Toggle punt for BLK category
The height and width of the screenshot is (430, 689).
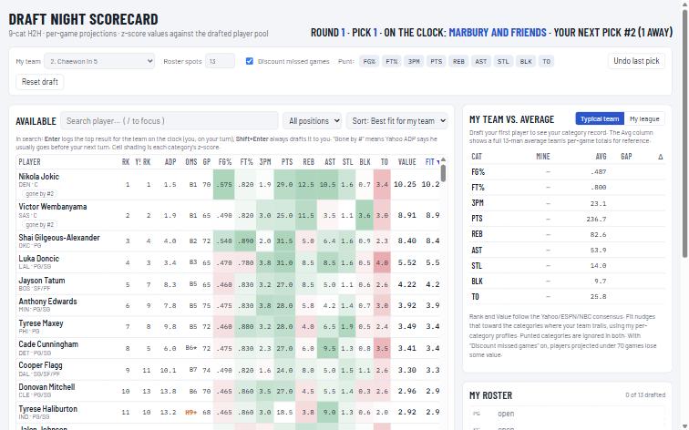coord(526,61)
